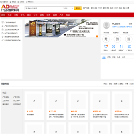Click the LED lighting category icon in sidebar

[x=2, y=40]
